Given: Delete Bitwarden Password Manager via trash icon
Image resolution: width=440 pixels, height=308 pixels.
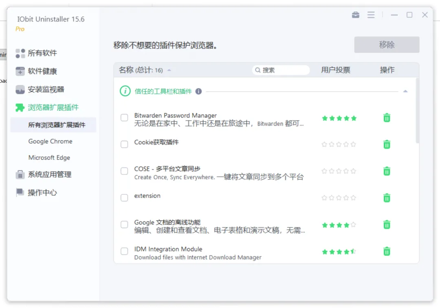Looking at the screenshot, I should (x=387, y=118).
